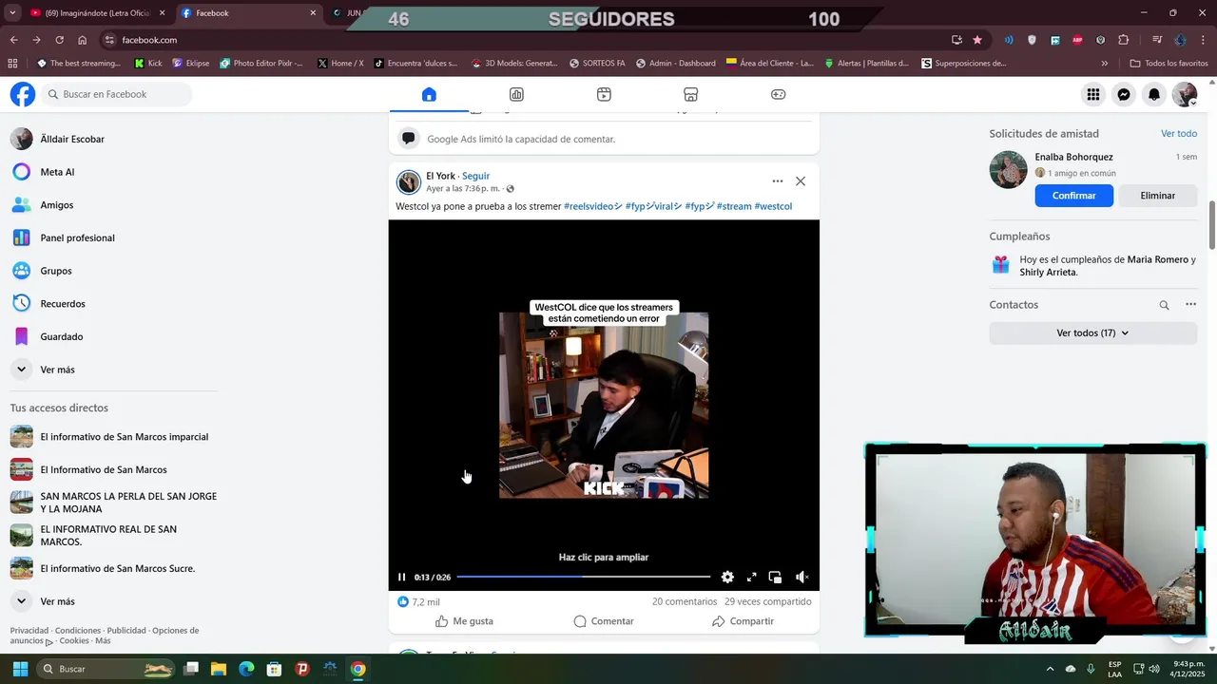Open Amigos in sidebar
This screenshot has height=684, width=1217.
[x=113, y=205]
